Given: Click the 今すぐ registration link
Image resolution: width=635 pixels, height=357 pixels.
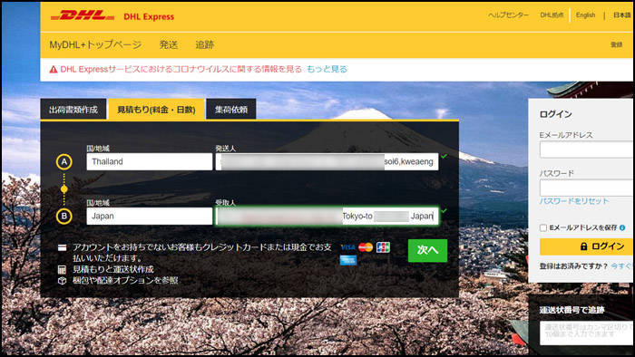Looking at the screenshot, I should pyautogui.click(x=621, y=266).
